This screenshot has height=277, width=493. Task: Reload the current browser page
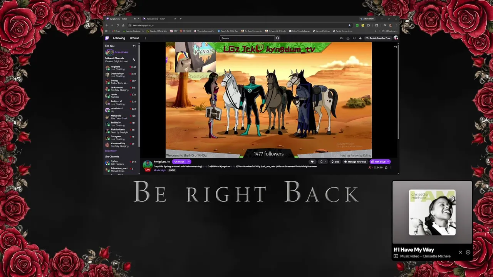(x=118, y=25)
